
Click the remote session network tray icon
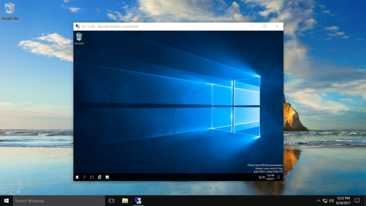click(260, 177)
